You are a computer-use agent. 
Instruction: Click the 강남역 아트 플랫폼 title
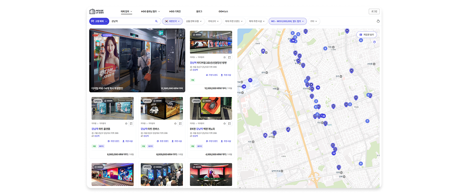(101, 129)
